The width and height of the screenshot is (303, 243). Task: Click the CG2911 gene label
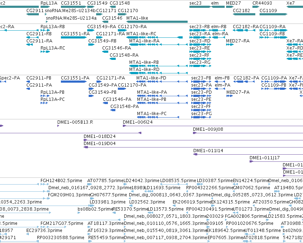pos(35,10)
